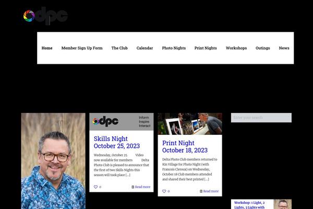Viewport: 313px width, 209px height.
Task: Click the Skills Night excerpt text
Action: coord(122,165)
